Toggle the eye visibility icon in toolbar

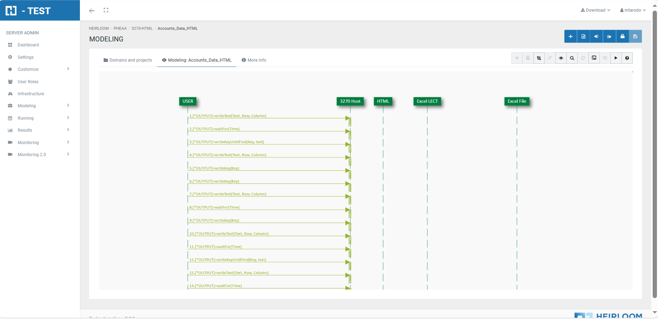click(x=561, y=58)
